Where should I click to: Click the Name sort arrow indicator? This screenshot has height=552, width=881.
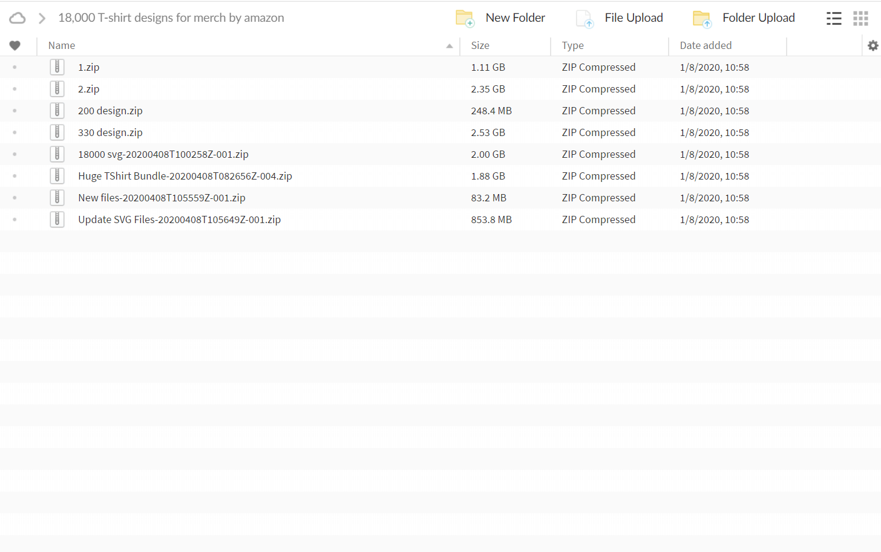[449, 46]
